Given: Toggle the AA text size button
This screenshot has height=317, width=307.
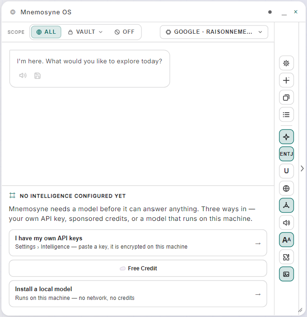Looking at the screenshot, I should click(286, 240).
